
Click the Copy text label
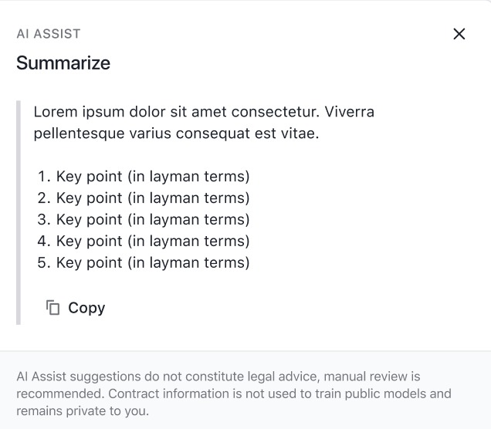pyautogui.click(x=86, y=308)
